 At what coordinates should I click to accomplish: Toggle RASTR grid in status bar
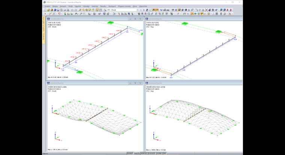(x=136, y=153)
